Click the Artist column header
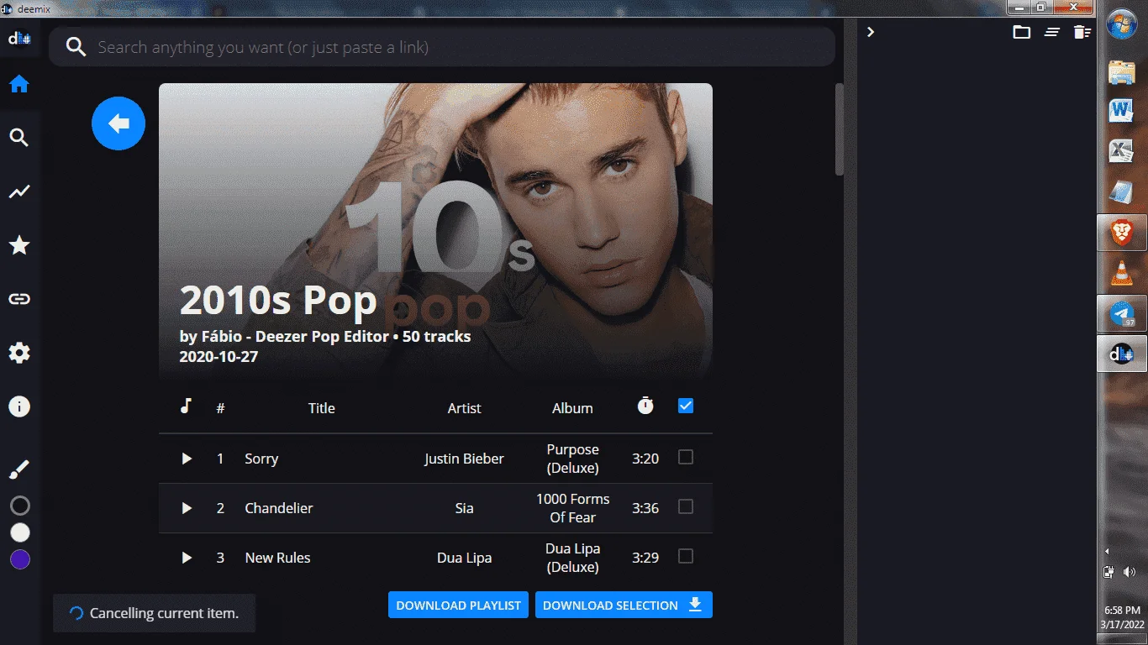This screenshot has width=1148, height=645. pos(464,408)
